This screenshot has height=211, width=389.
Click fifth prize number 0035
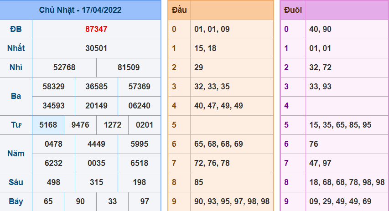[x=97, y=163]
